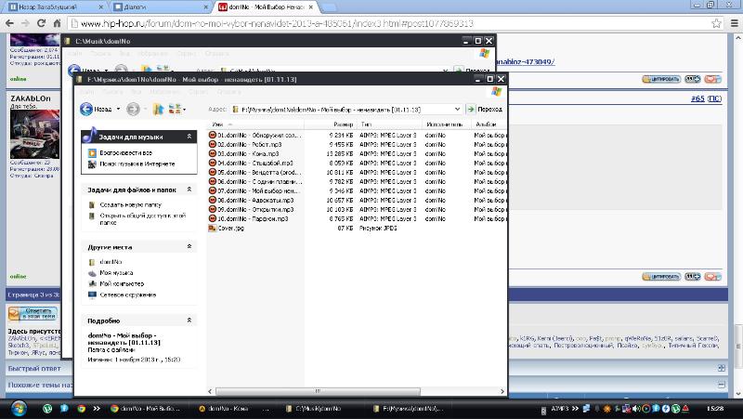Select file 10.domINo - Парфюм.mp3

click(253, 219)
